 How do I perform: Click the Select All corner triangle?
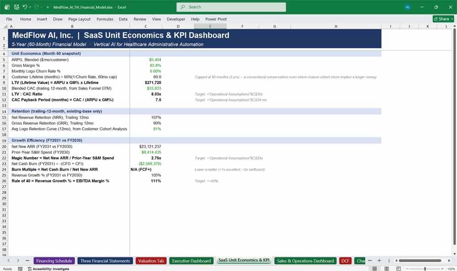pyautogui.click(x=5, y=26)
